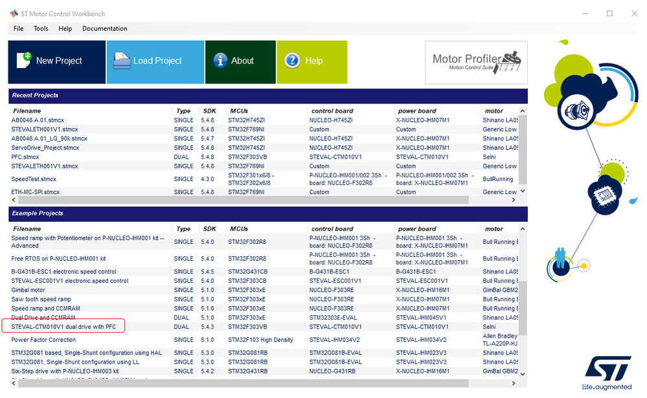
Task: Click STEVAL-IHM045V1 power board cell
Action: [x=422, y=318]
